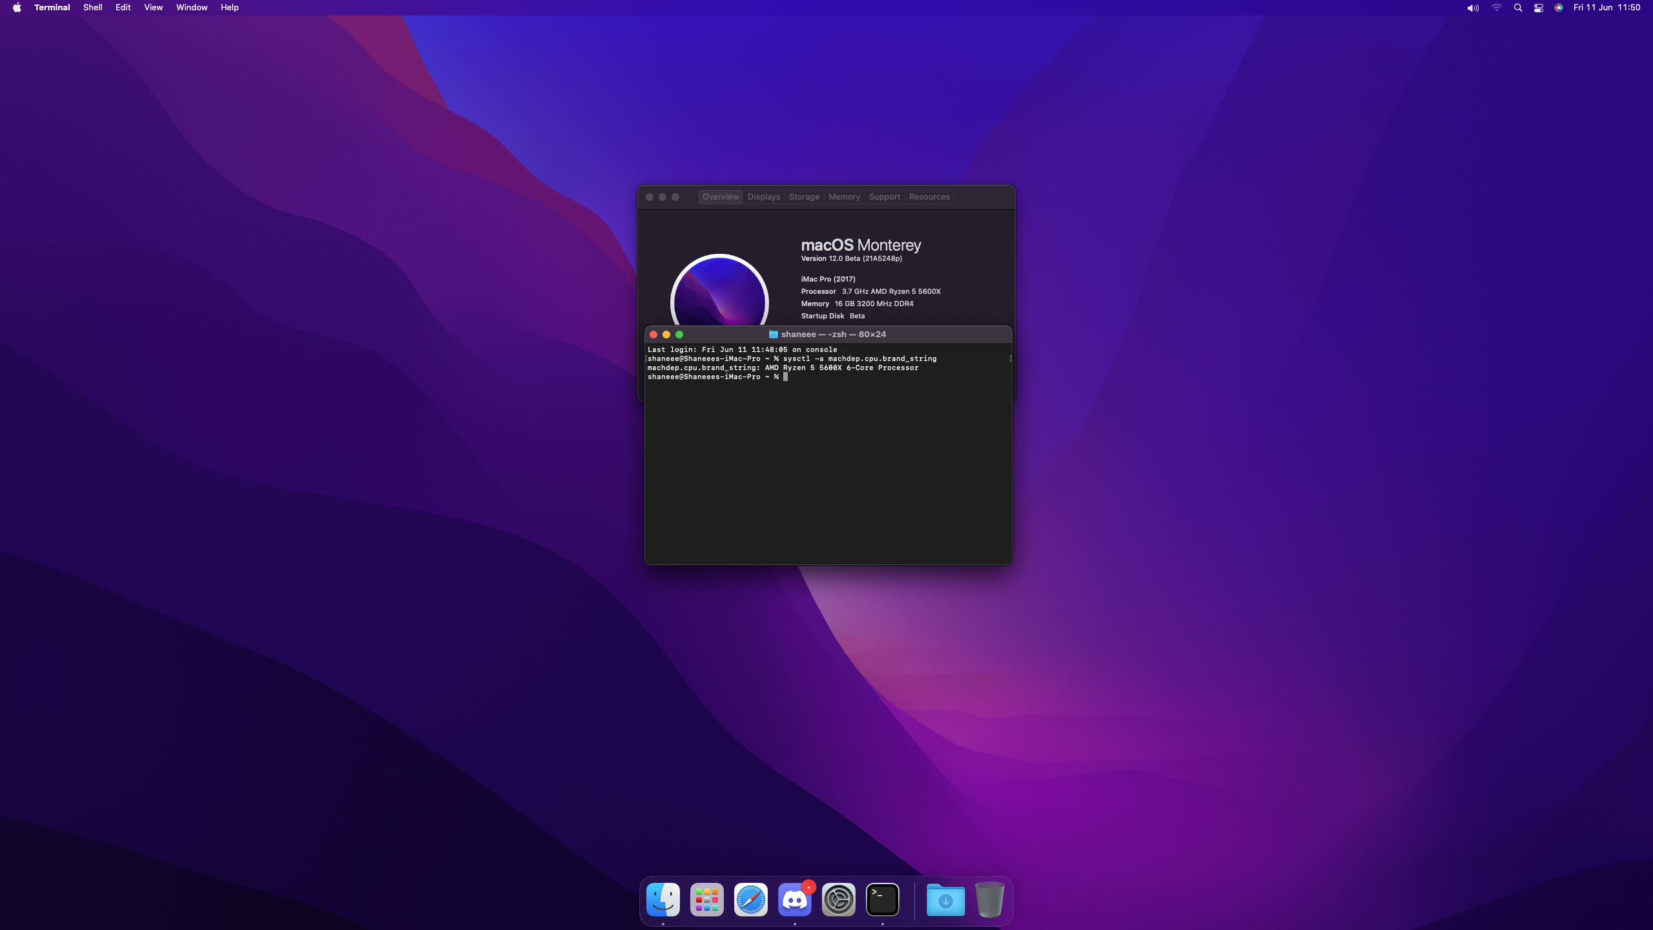Open the Trash in the Dock
The width and height of the screenshot is (1653, 930).
click(x=989, y=900)
